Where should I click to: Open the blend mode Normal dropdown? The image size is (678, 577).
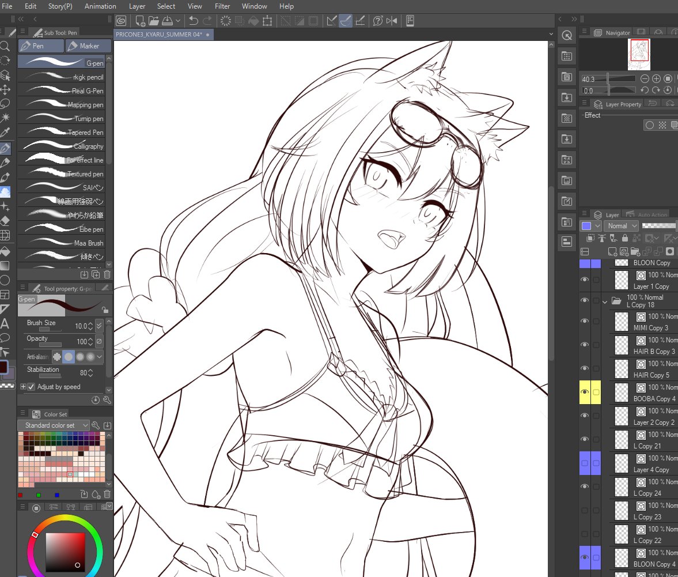(x=622, y=226)
